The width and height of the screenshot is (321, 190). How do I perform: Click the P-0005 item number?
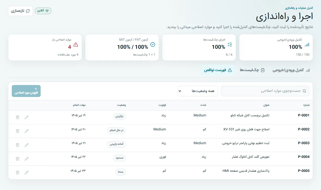tap(304, 171)
